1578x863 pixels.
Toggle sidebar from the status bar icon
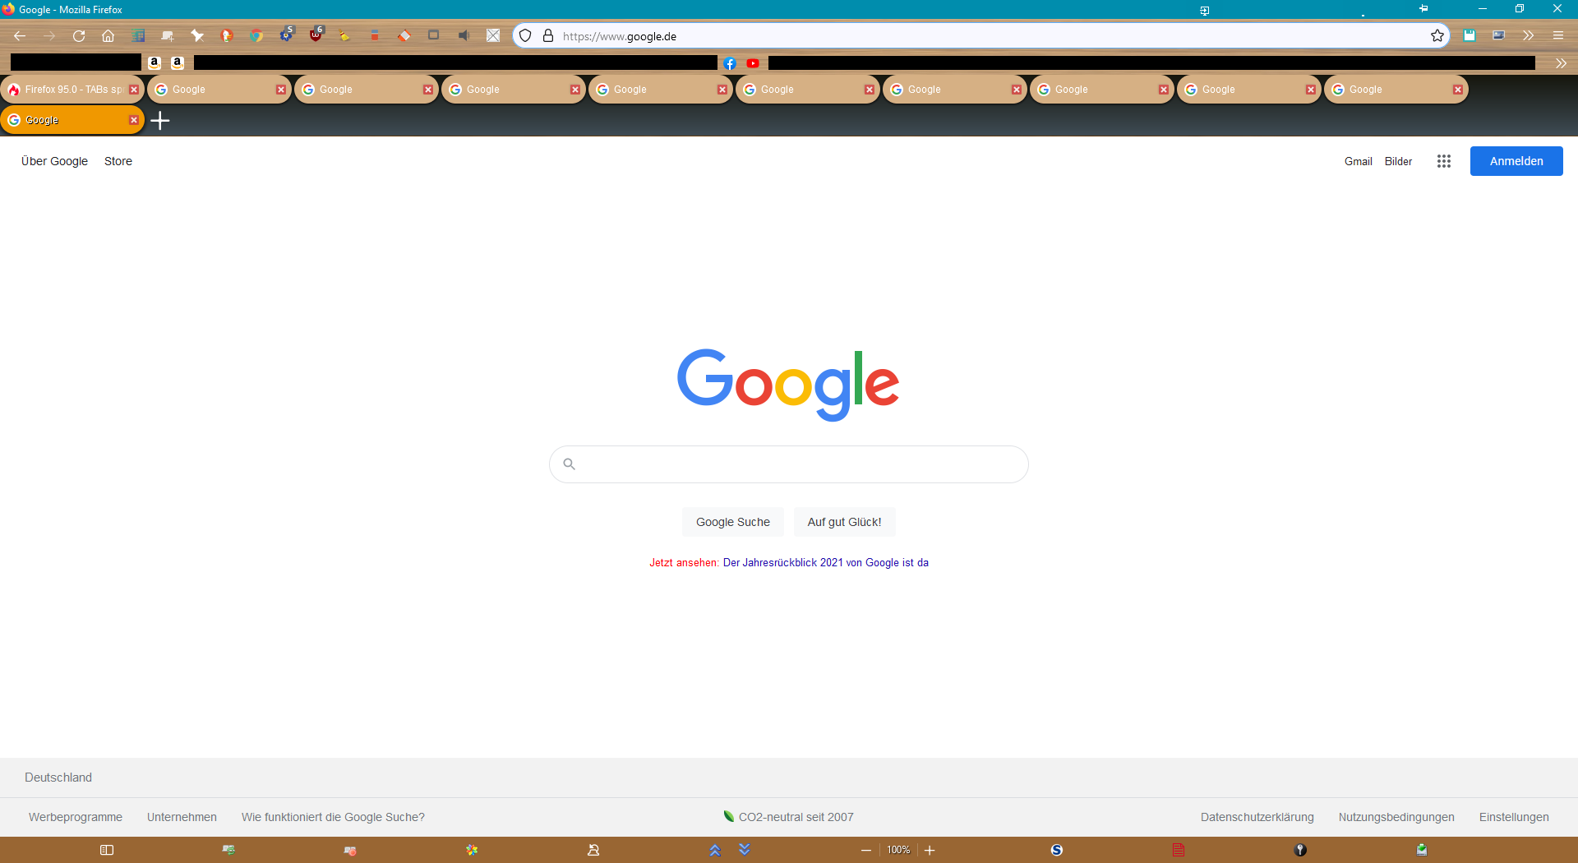pos(107,850)
